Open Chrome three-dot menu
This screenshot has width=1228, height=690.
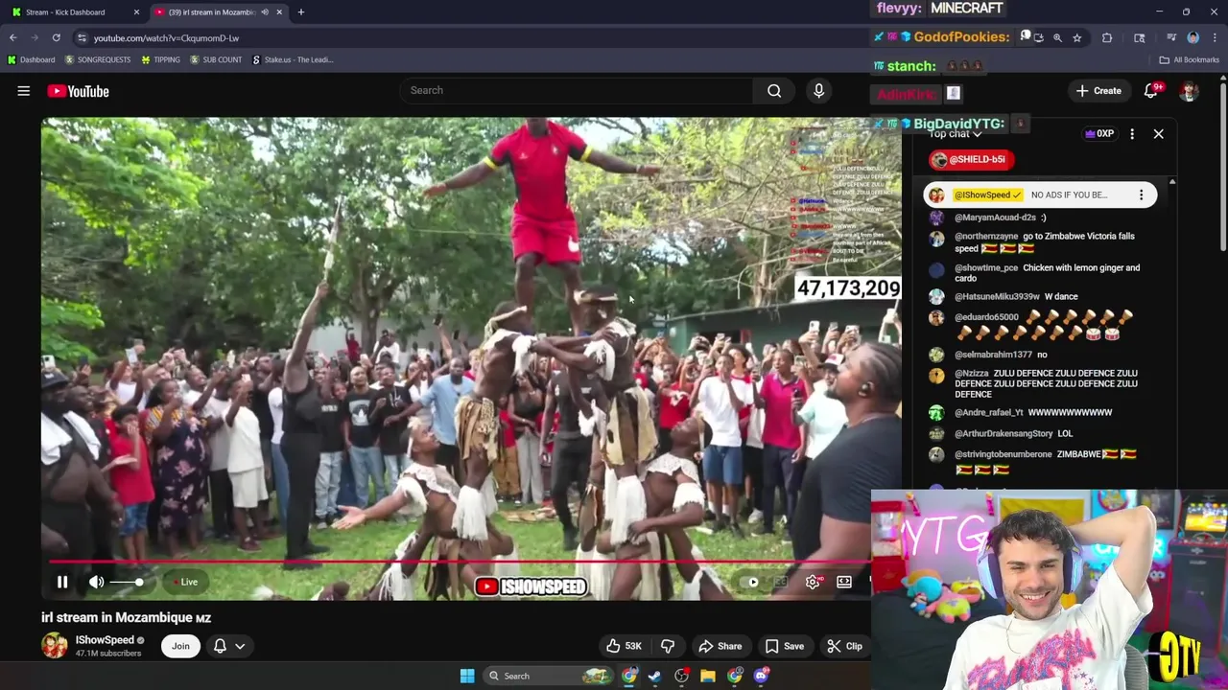coord(1215,37)
